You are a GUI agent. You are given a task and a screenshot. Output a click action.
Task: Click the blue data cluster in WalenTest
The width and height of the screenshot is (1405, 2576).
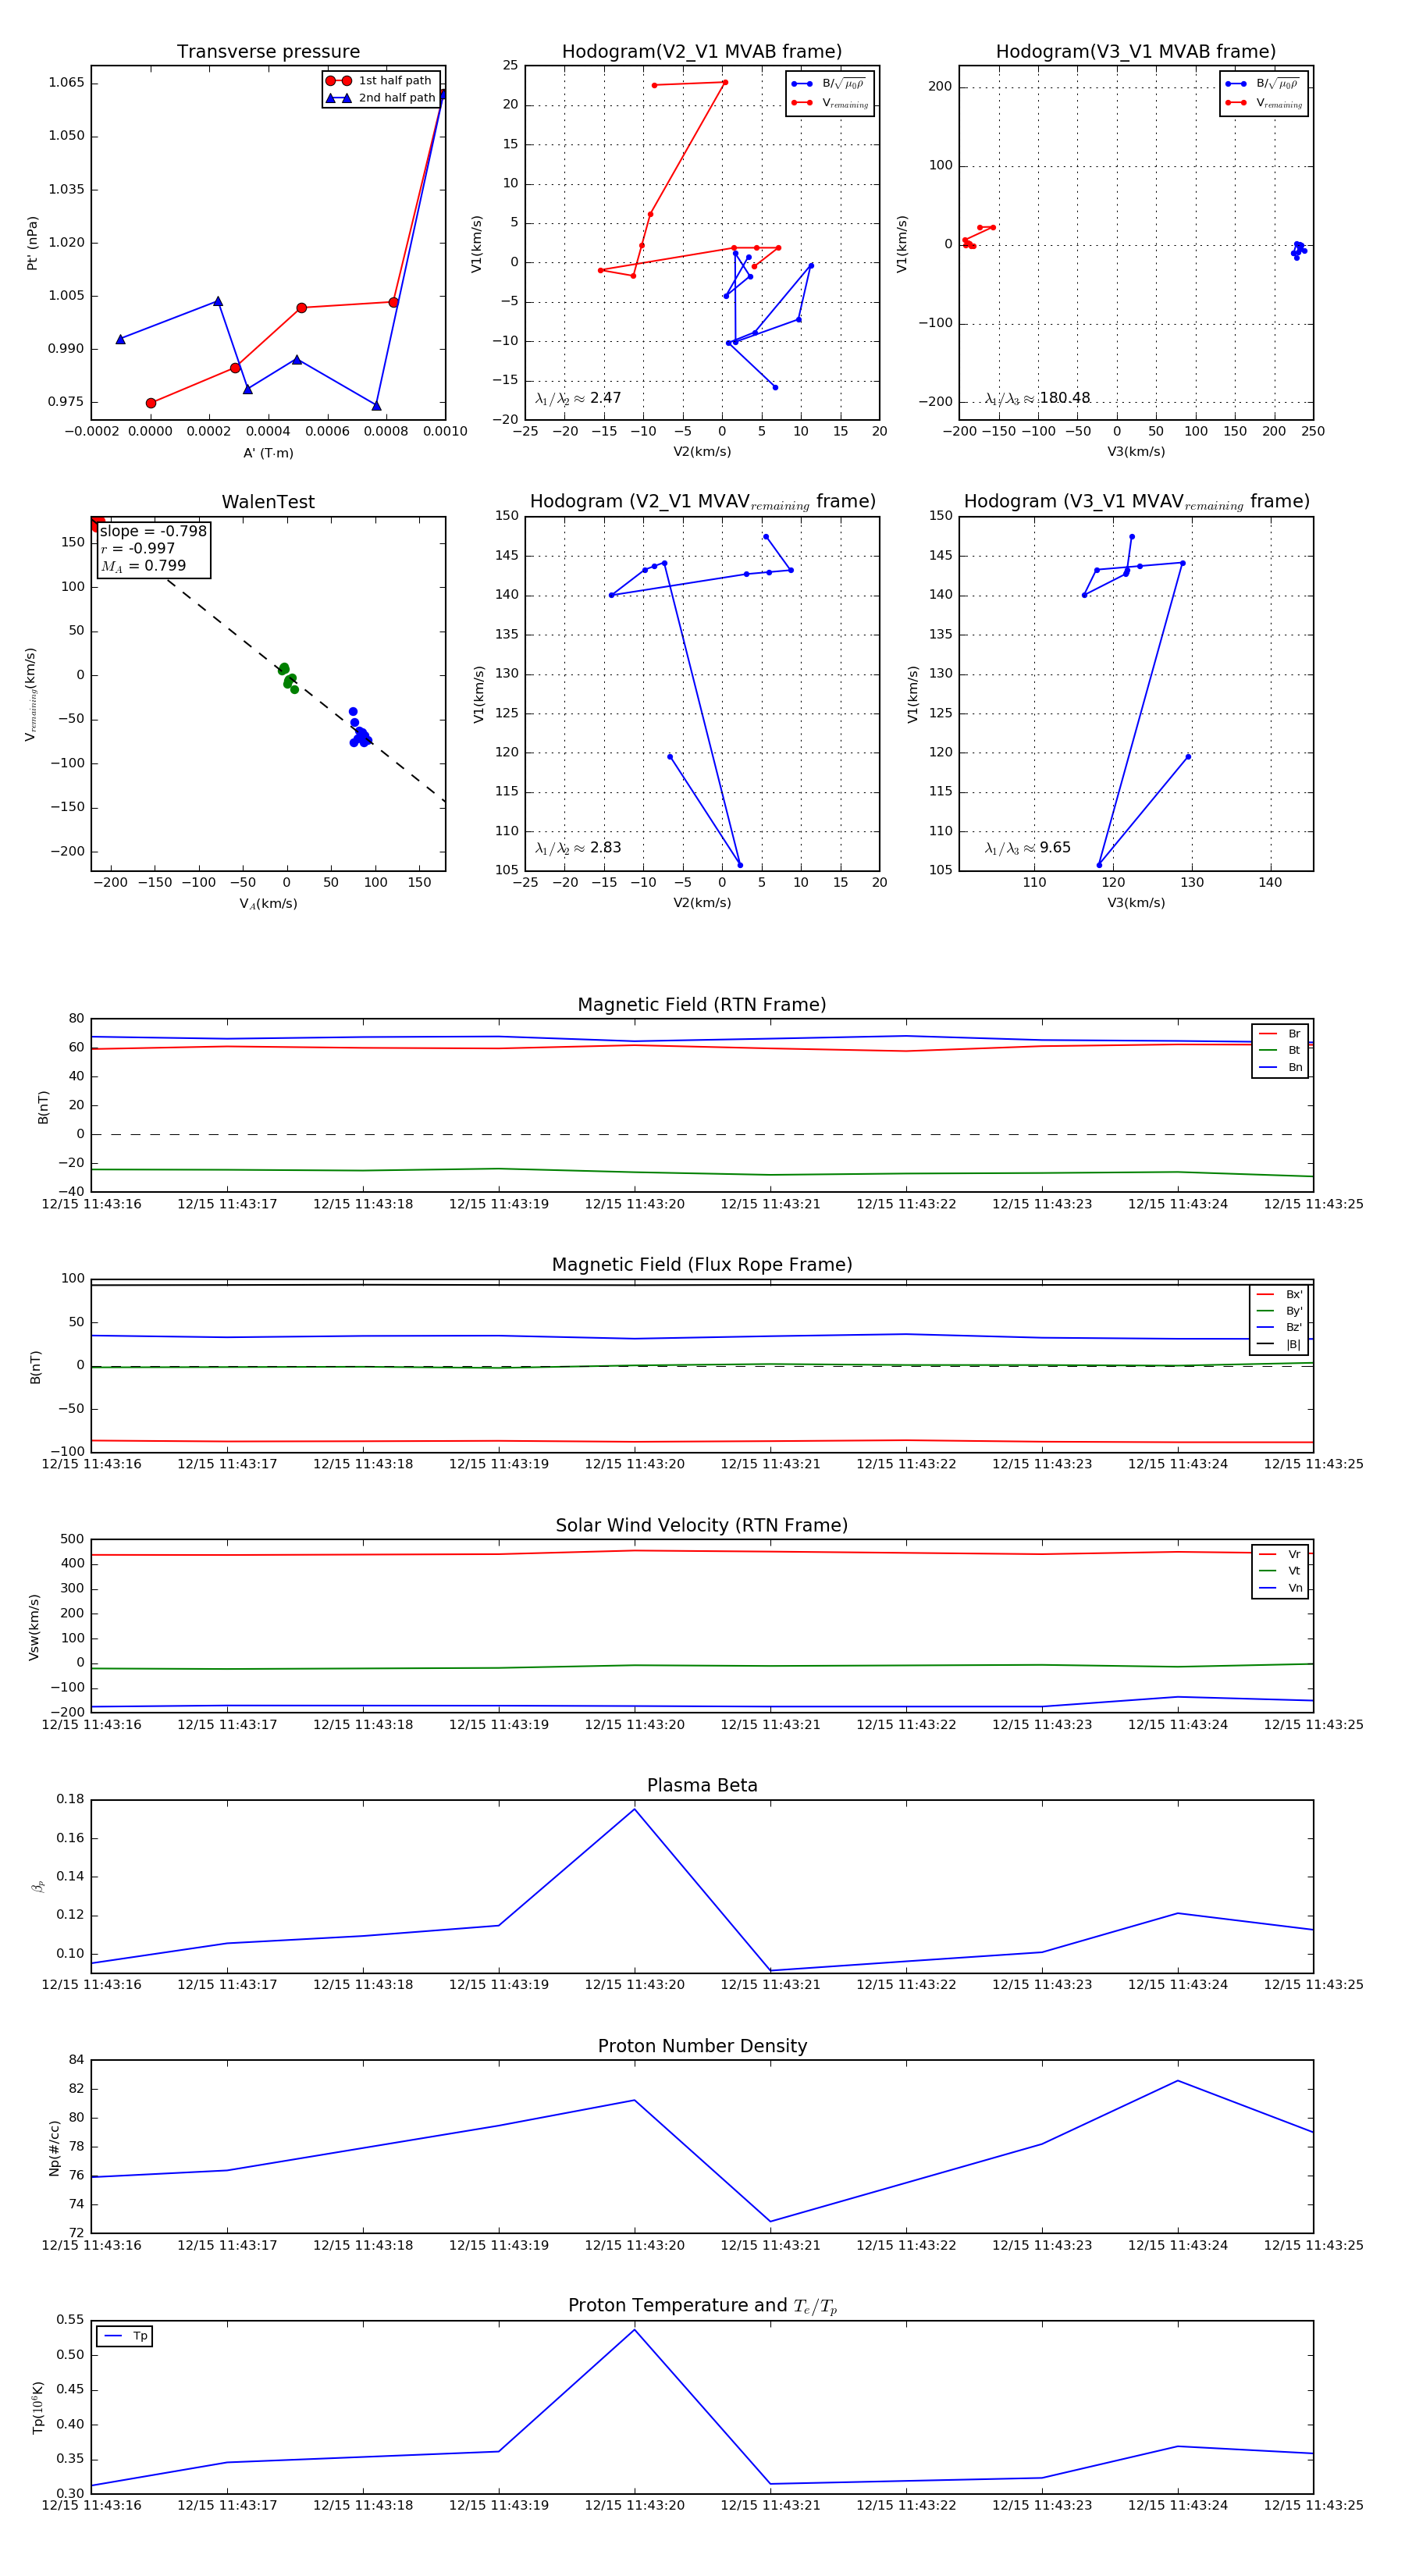359,730
